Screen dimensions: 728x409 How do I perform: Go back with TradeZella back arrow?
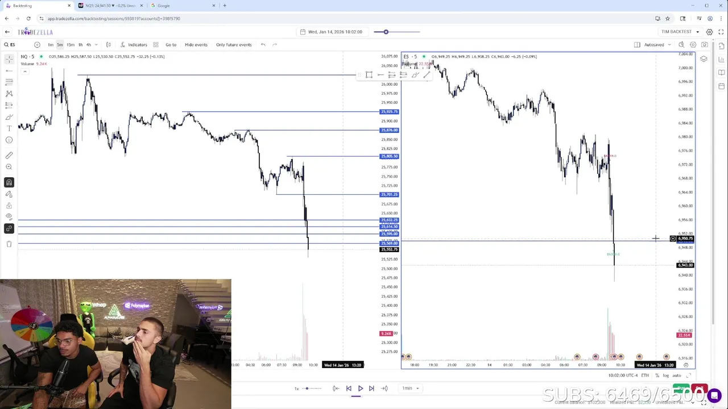7,32
